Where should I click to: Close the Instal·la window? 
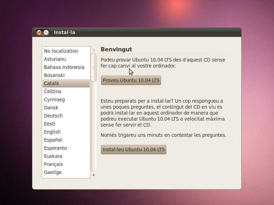[39, 32]
